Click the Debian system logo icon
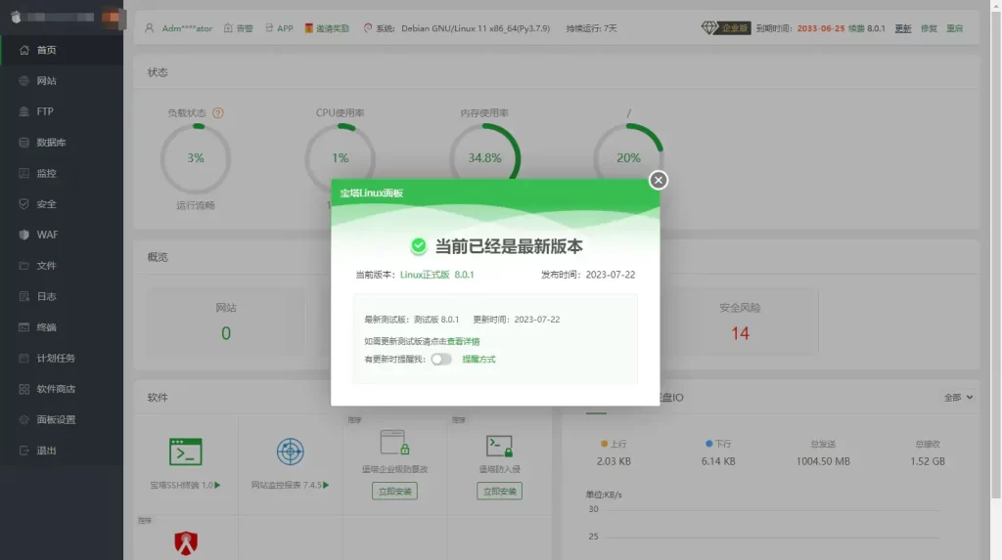The image size is (1002, 560). tap(368, 28)
